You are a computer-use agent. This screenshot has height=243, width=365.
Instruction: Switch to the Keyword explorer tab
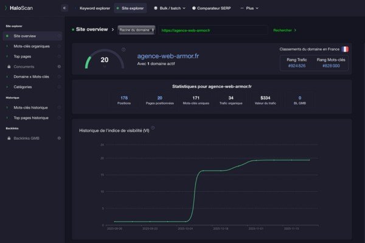(92, 9)
